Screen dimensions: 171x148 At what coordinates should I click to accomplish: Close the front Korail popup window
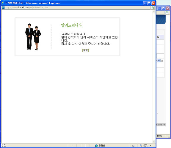153,3
